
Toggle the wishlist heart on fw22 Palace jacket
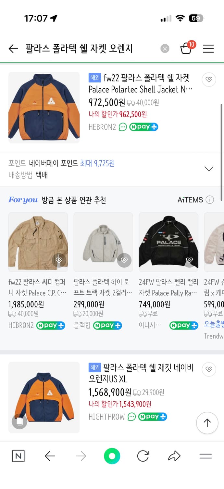tap(209, 80)
